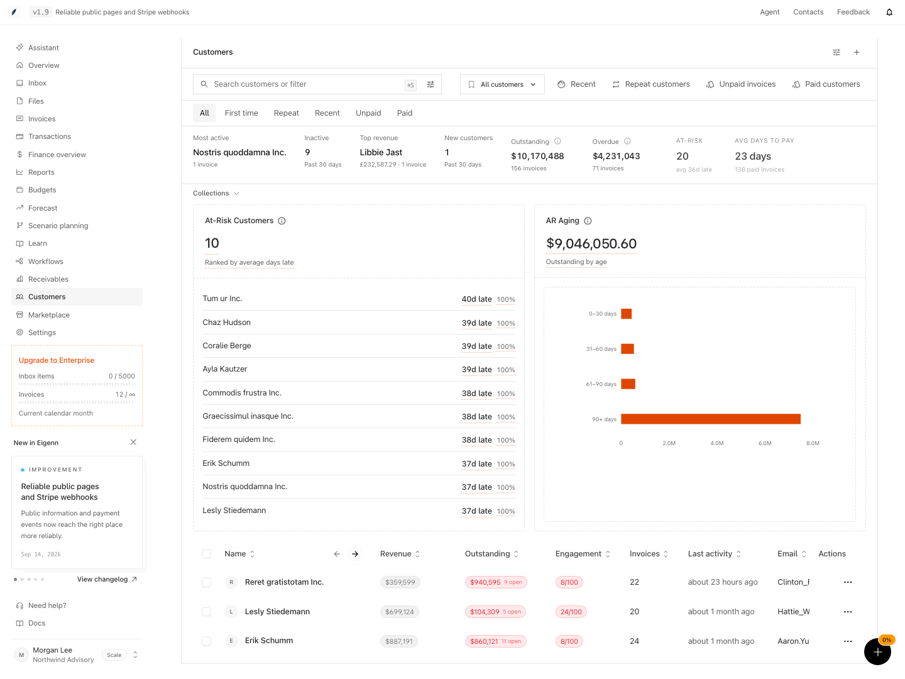905x679 pixels.
Task: Show info for AR Aging
Action: pos(588,221)
